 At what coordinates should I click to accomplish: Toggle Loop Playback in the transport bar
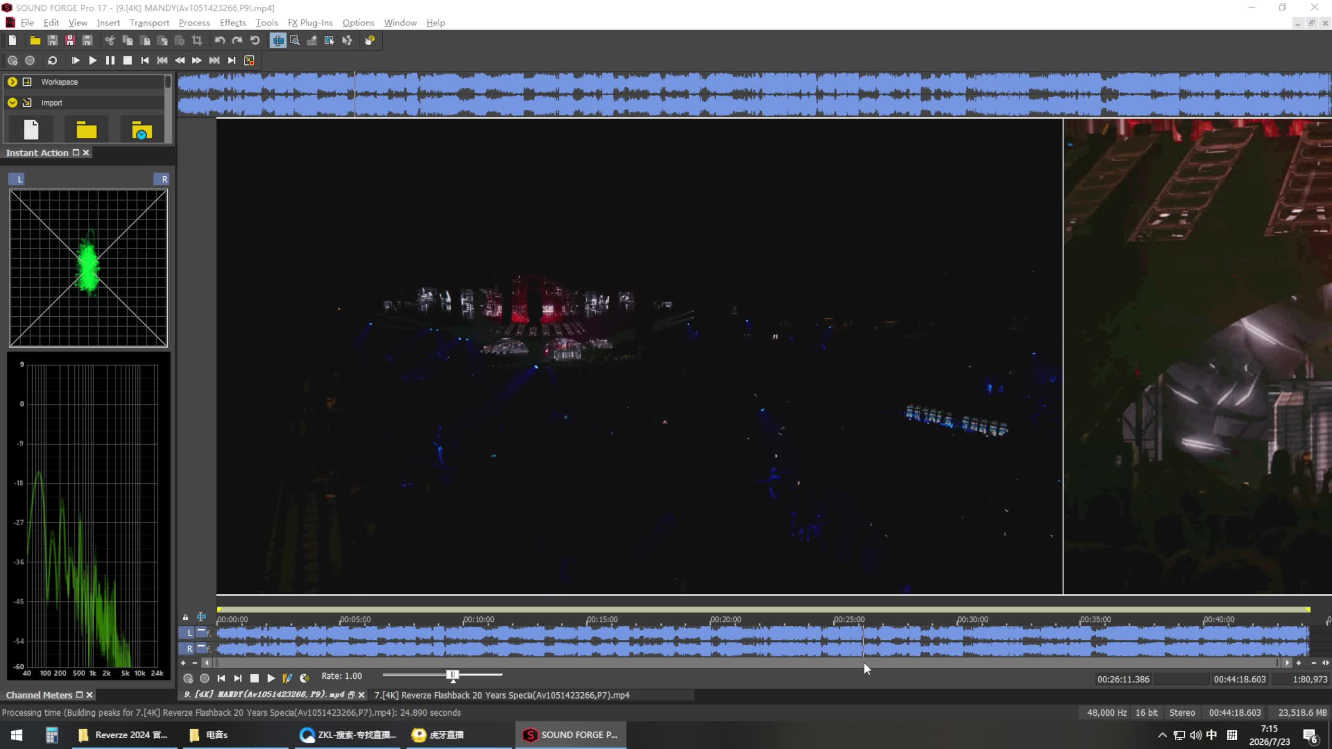click(52, 60)
